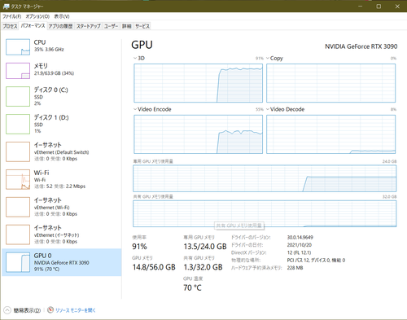
Task: Switch to the サービス tab
Action: pos(142,26)
